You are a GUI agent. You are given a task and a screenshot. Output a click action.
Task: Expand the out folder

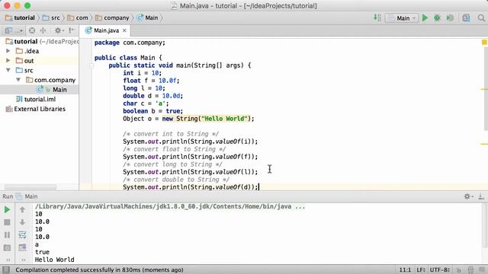point(8,61)
